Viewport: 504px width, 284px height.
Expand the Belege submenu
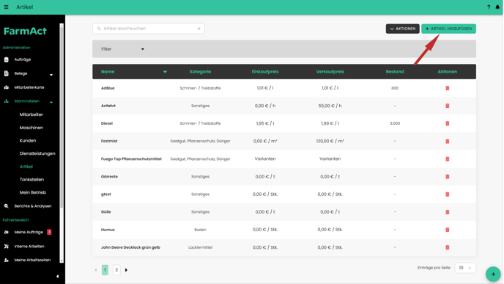click(x=51, y=74)
